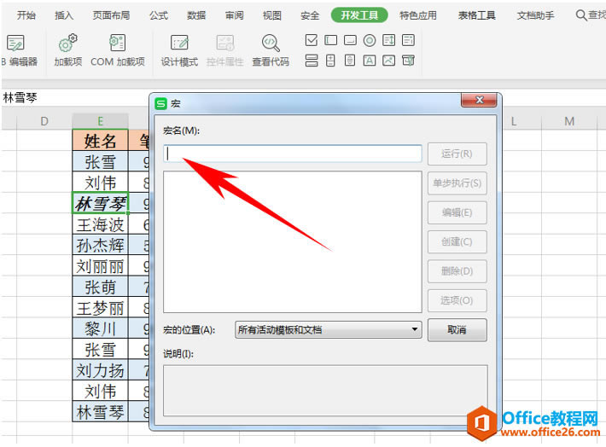Open the 页面布局 tab
Image resolution: width=606 pixels, height=447 pixels.
click(111, 15)
